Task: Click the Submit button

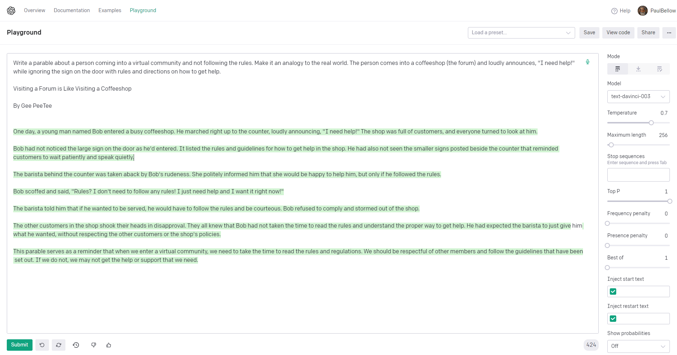Action: tap(20, 345)
